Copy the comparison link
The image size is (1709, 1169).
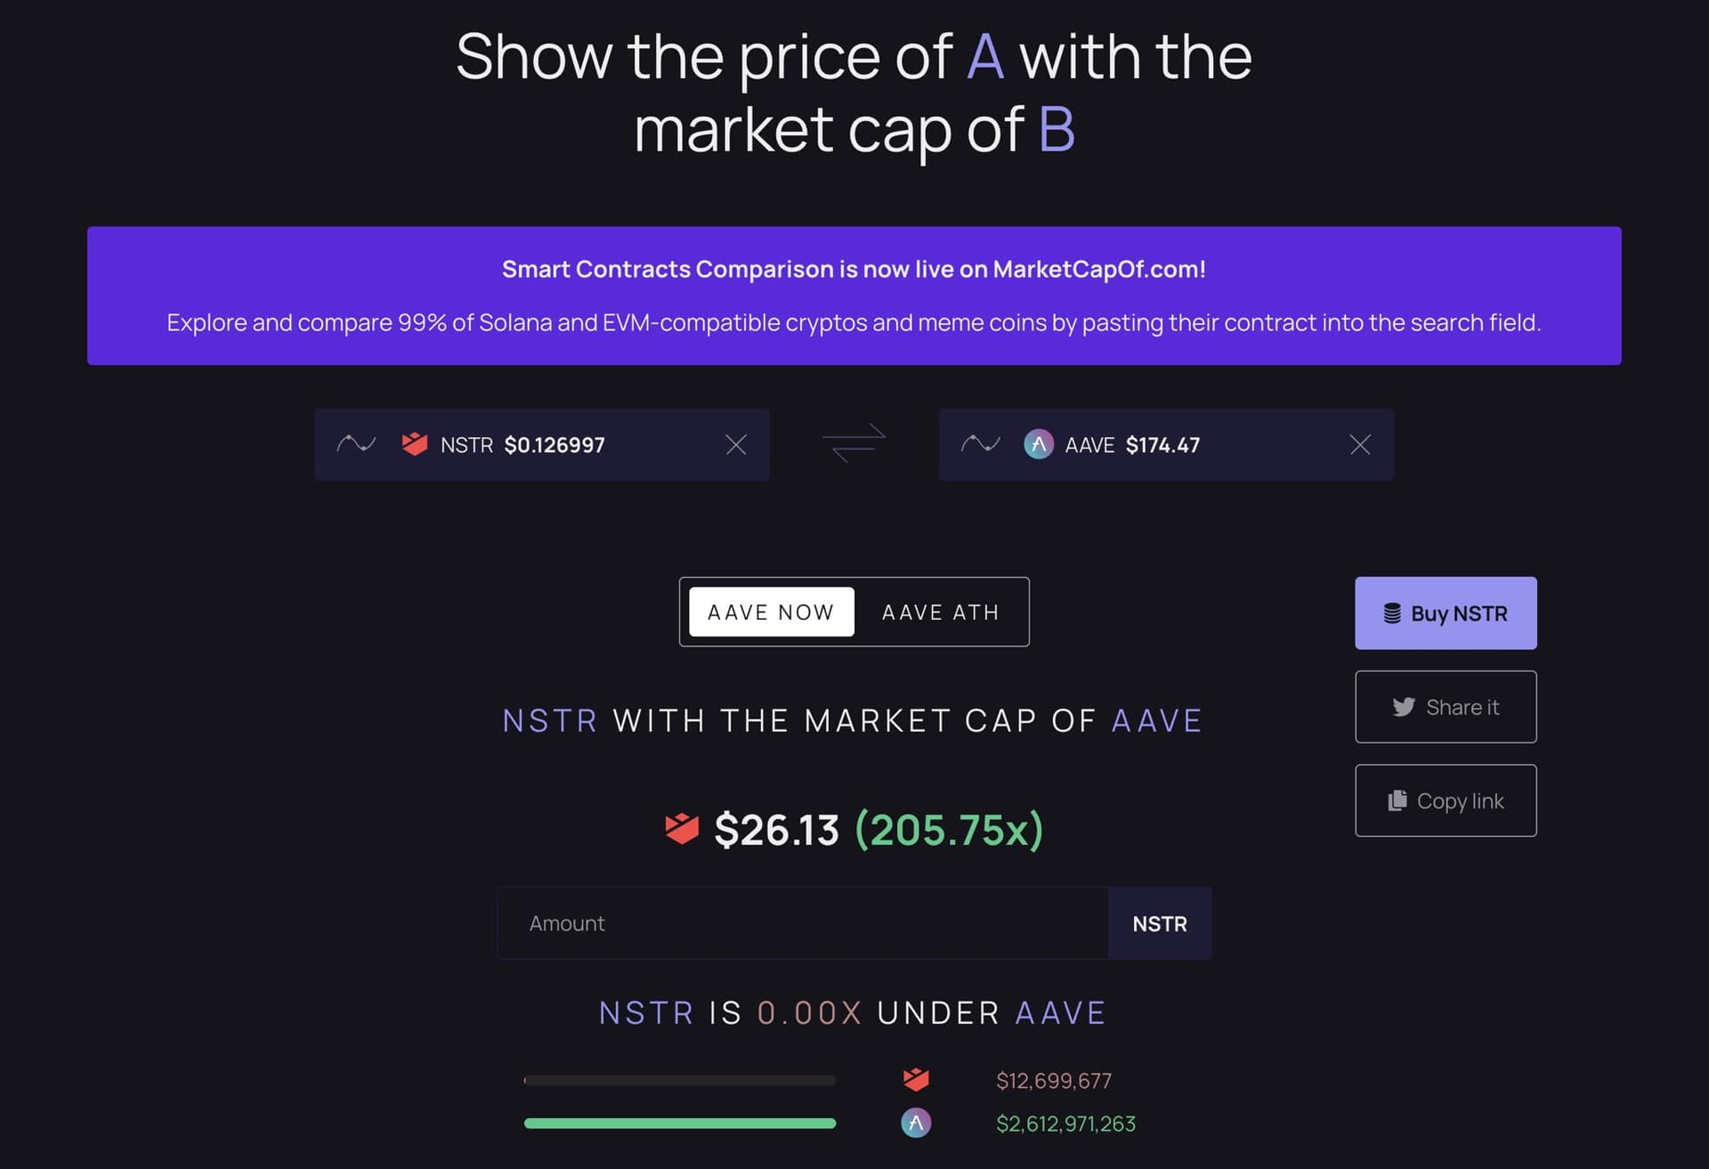click(1446, 800)
